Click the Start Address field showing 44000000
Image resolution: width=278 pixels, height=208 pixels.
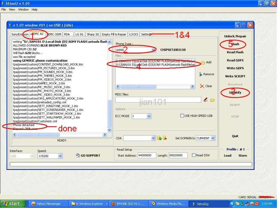(x=147, y=156)
